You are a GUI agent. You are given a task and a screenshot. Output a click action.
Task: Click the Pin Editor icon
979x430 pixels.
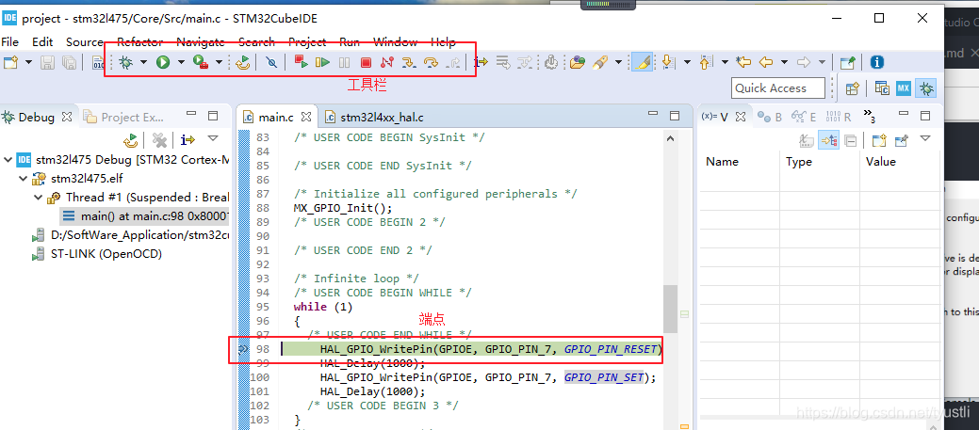point(847,62)
